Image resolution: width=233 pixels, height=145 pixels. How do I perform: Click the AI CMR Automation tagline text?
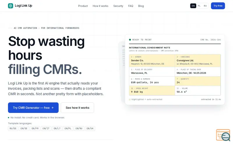pyautogui.click(x=47, y=28)
